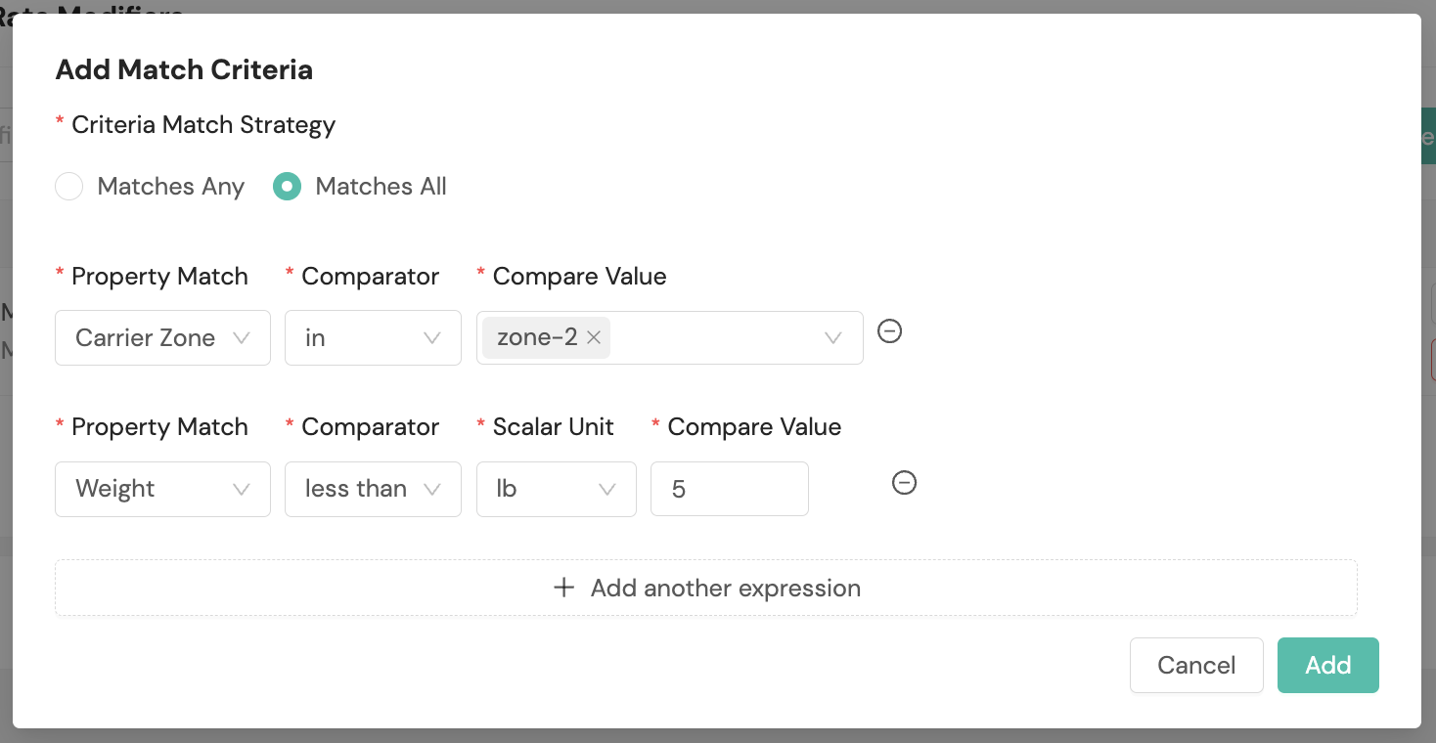
Task: Open the Carrier Zone property dropdown
Action: [x=162, y=337]
